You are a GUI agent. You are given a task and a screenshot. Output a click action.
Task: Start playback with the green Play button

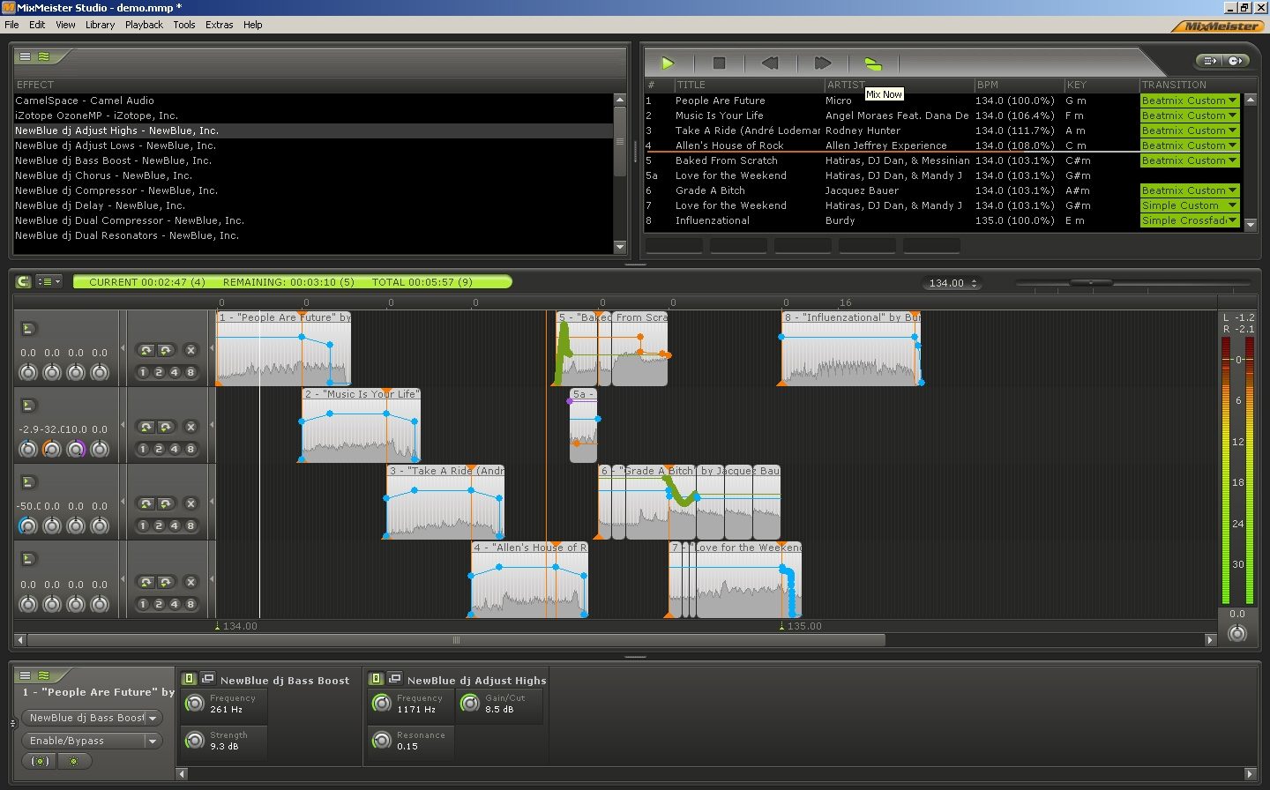click(x=668, y=63)
